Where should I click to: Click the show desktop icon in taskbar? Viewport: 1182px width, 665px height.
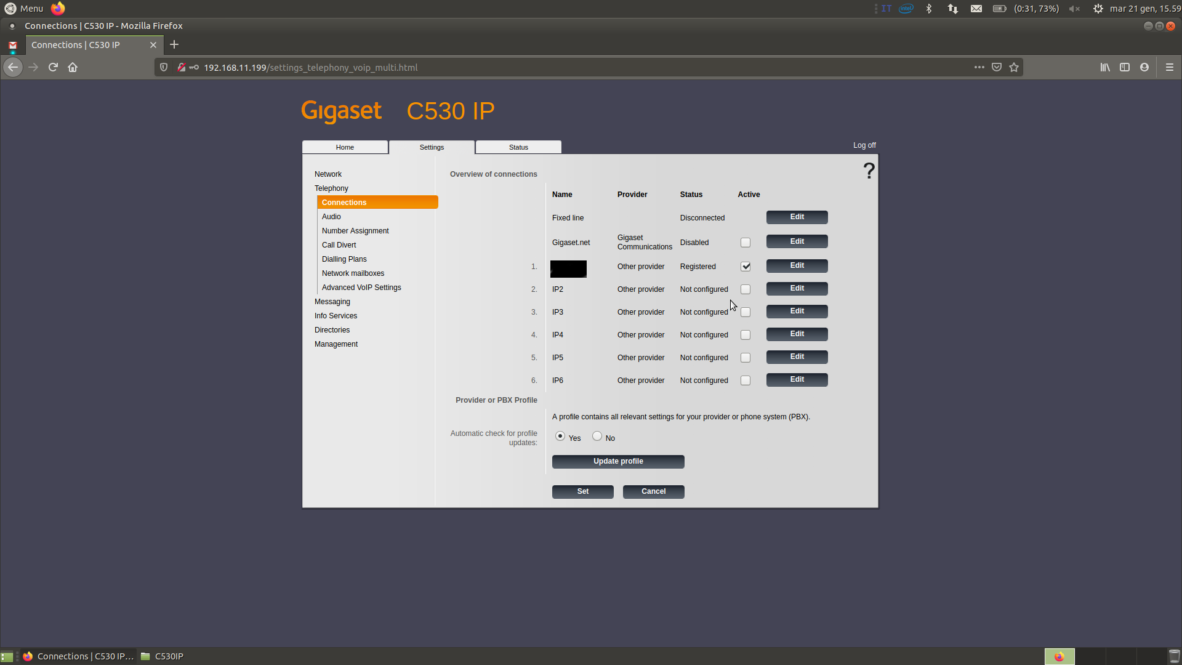tap(7, 656)
